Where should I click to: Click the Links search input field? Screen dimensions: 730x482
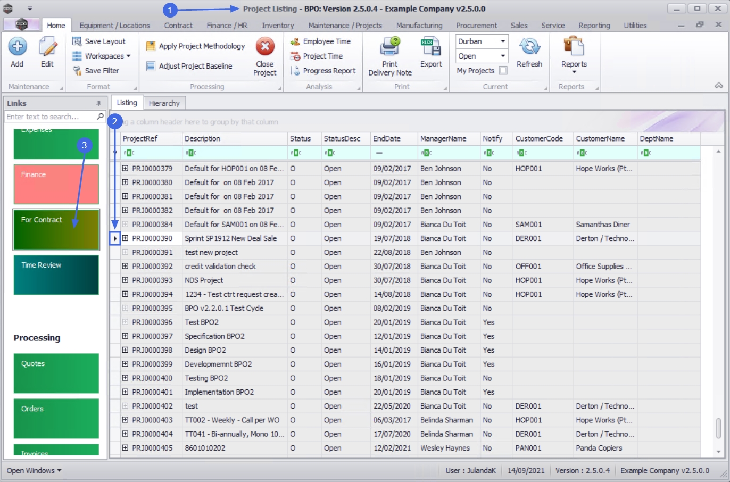51,117
